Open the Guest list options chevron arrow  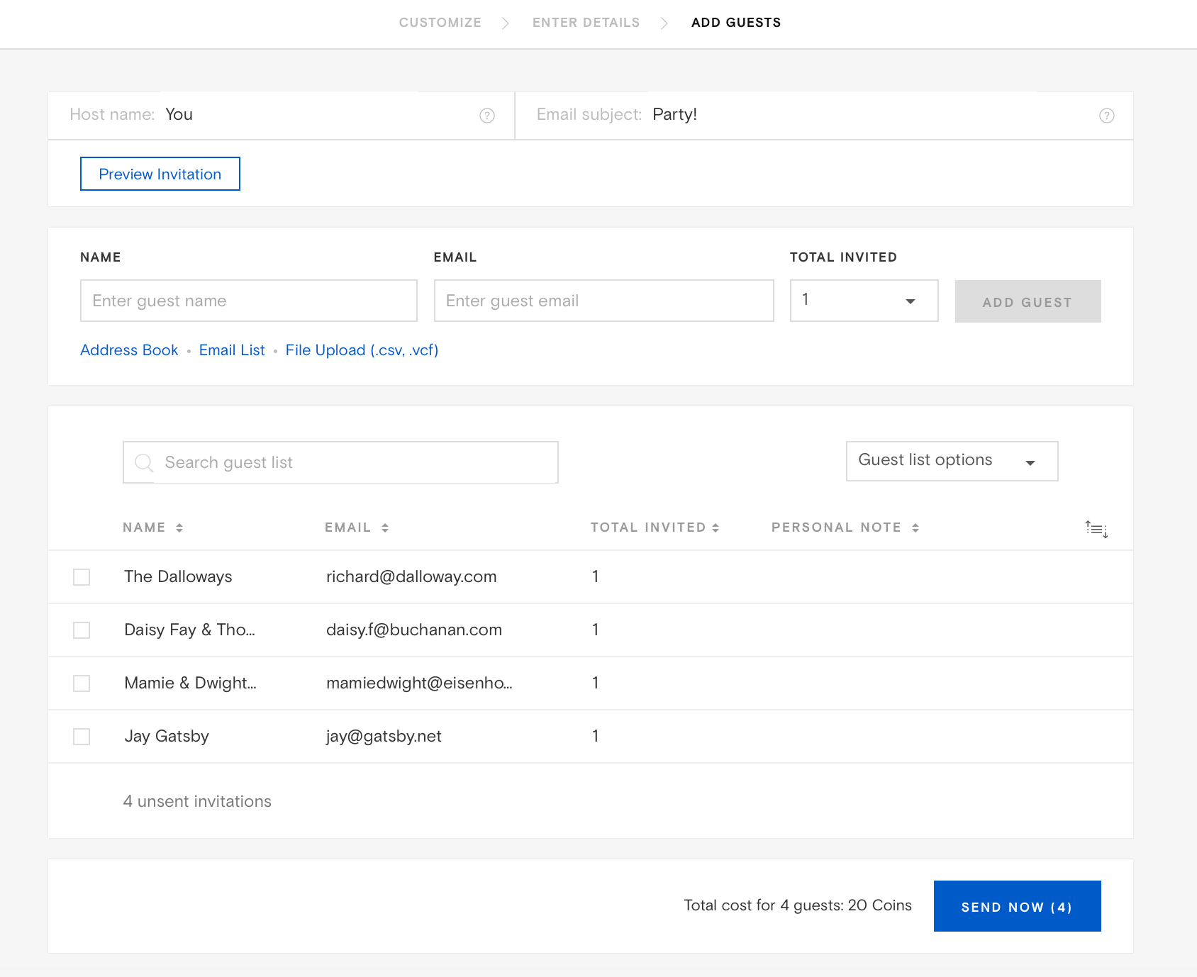click(1030, 462)
